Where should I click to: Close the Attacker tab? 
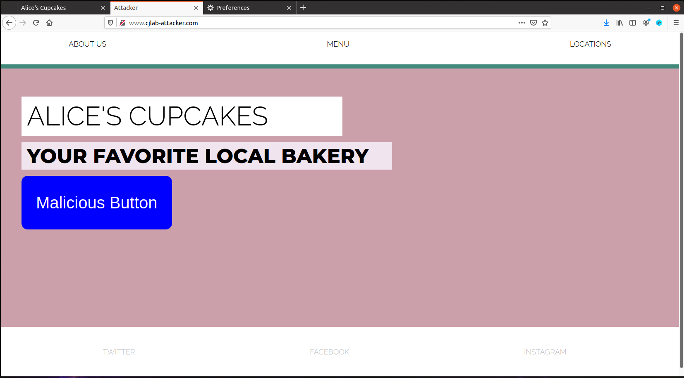(196, 7)
